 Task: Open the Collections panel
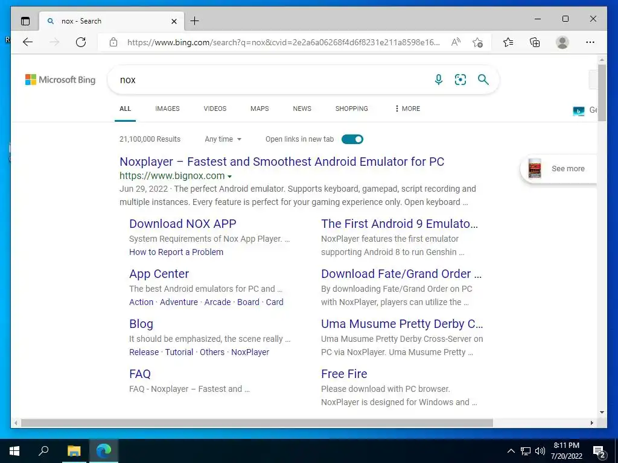535,42
